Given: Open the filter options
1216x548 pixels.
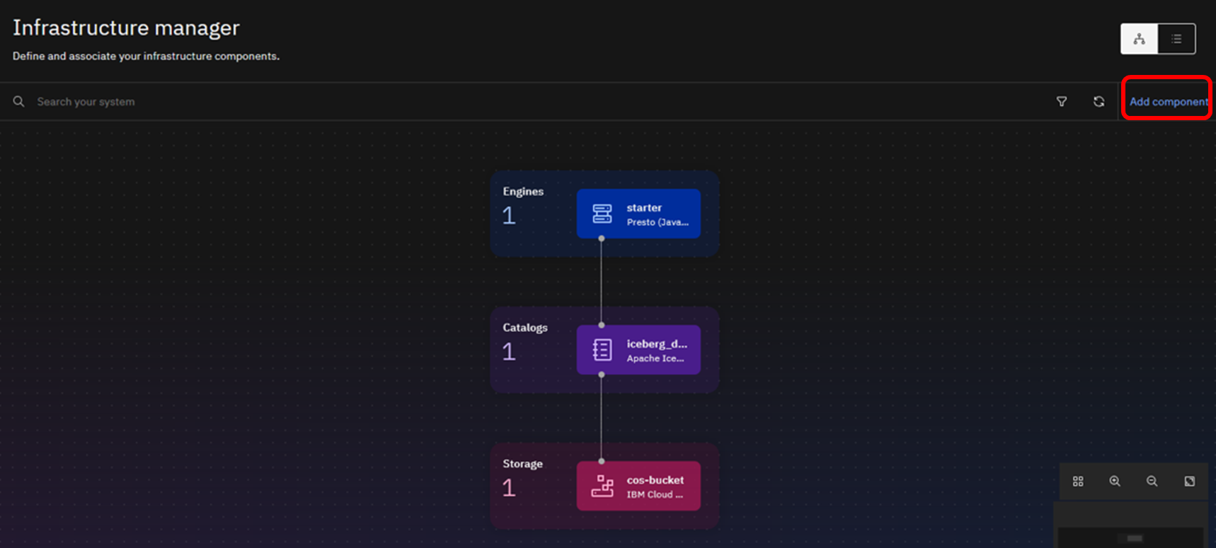Looking at the screenshot, I should click(x=1062, y=102).
